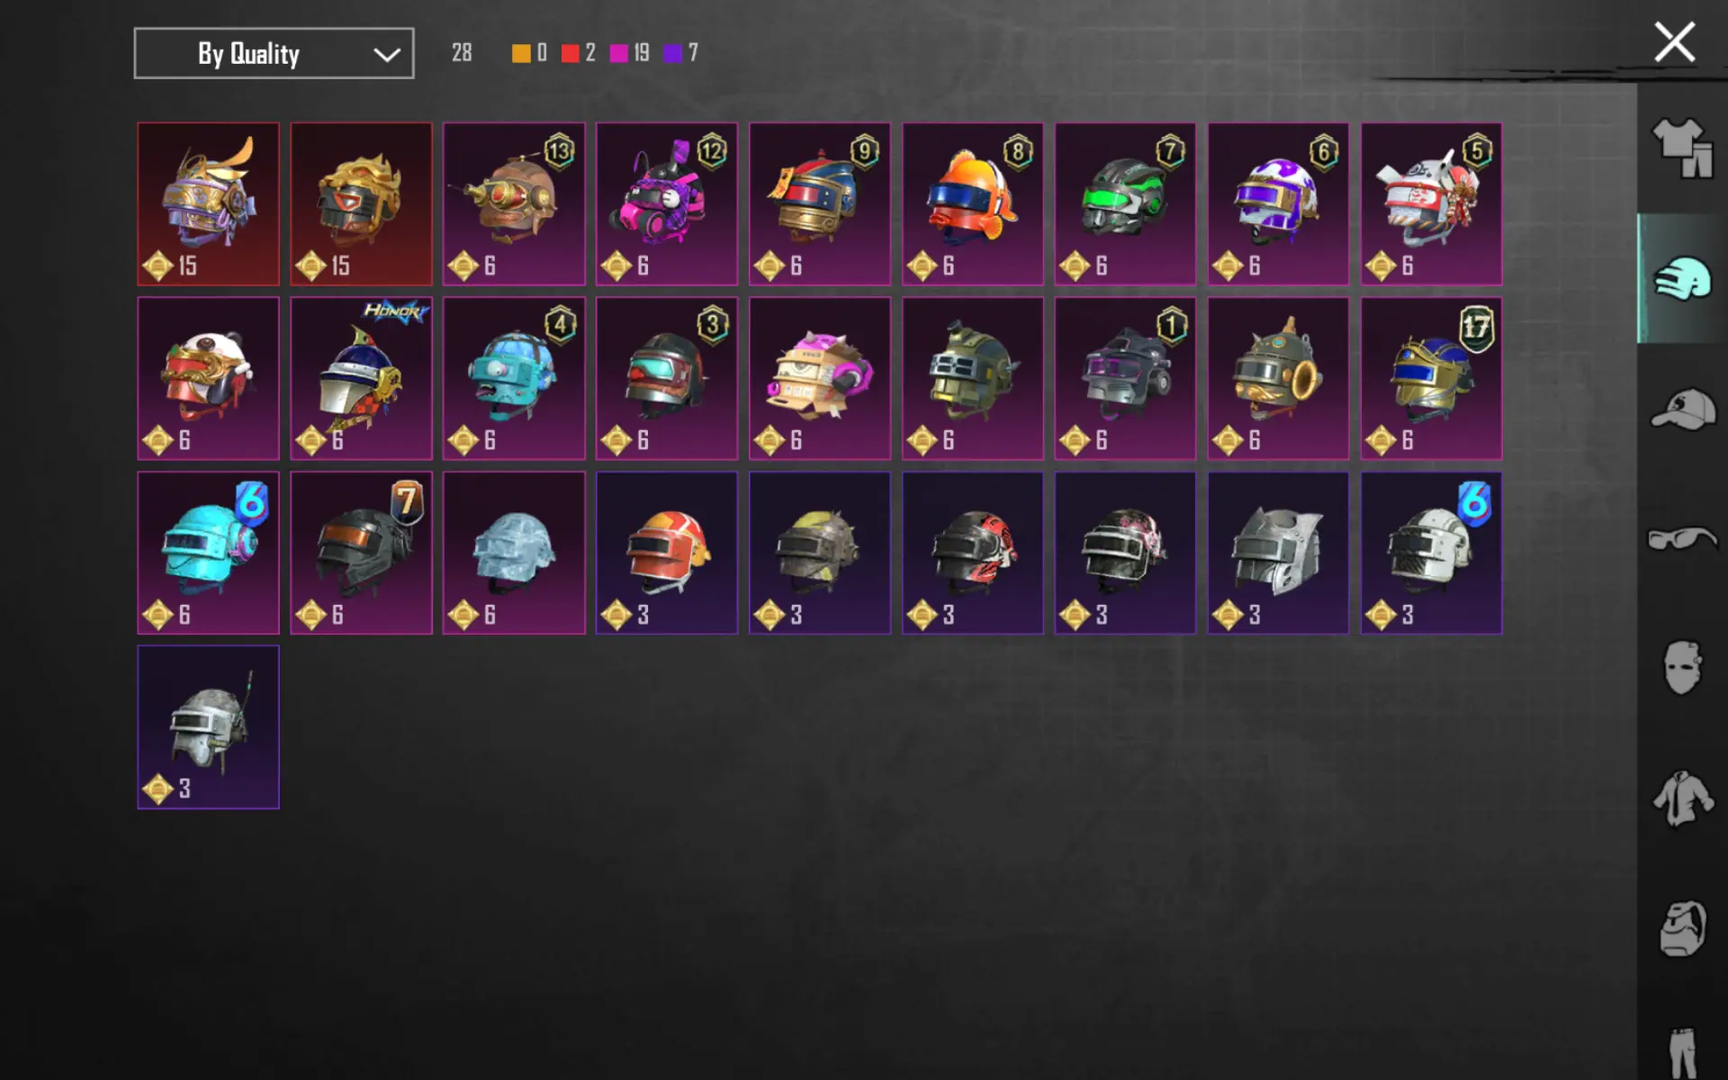Pick the gold-blue helmet numbered 17
Image resolution: width=1728 pixels, height=1080 pixels.
(1431, 379)
